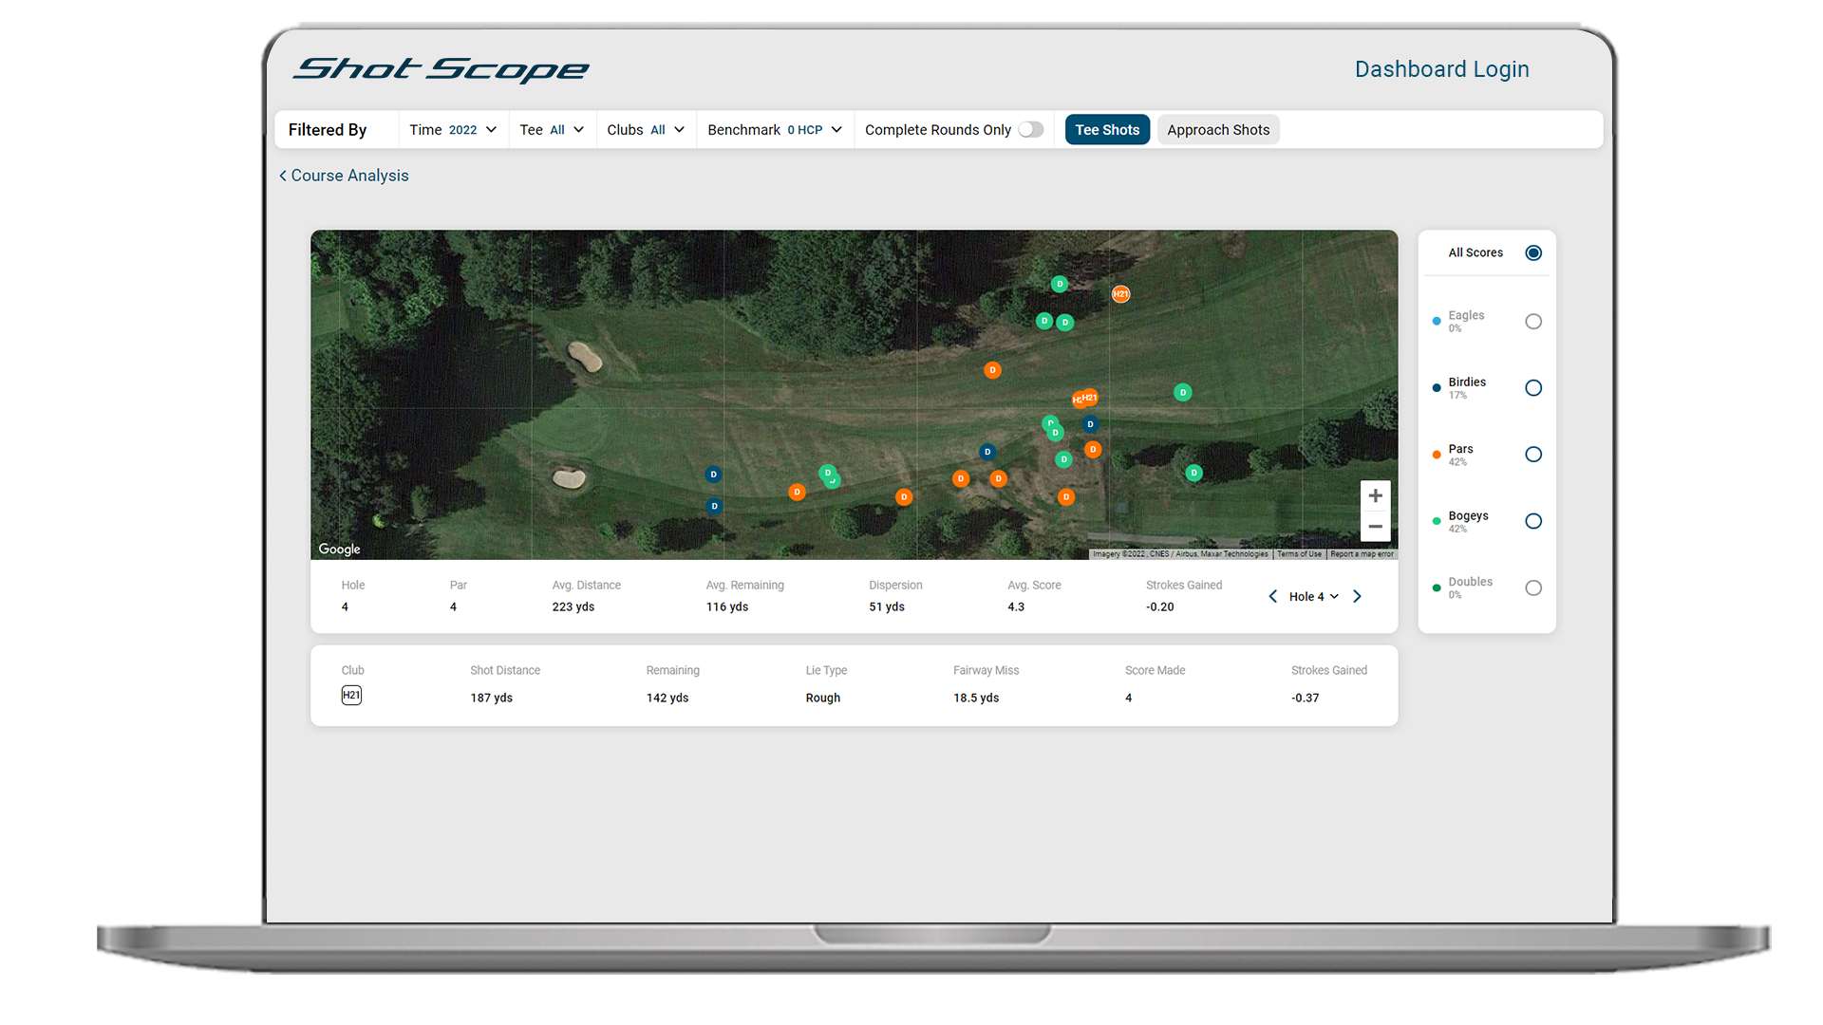Click the H21 shot marker at top of map
The image size is (1823, 1025).
(1120, 294)
